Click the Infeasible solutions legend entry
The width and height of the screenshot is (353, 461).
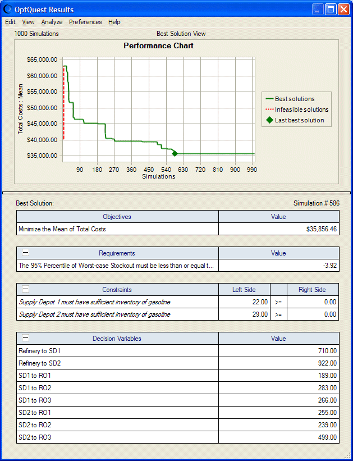click(296, 109)
